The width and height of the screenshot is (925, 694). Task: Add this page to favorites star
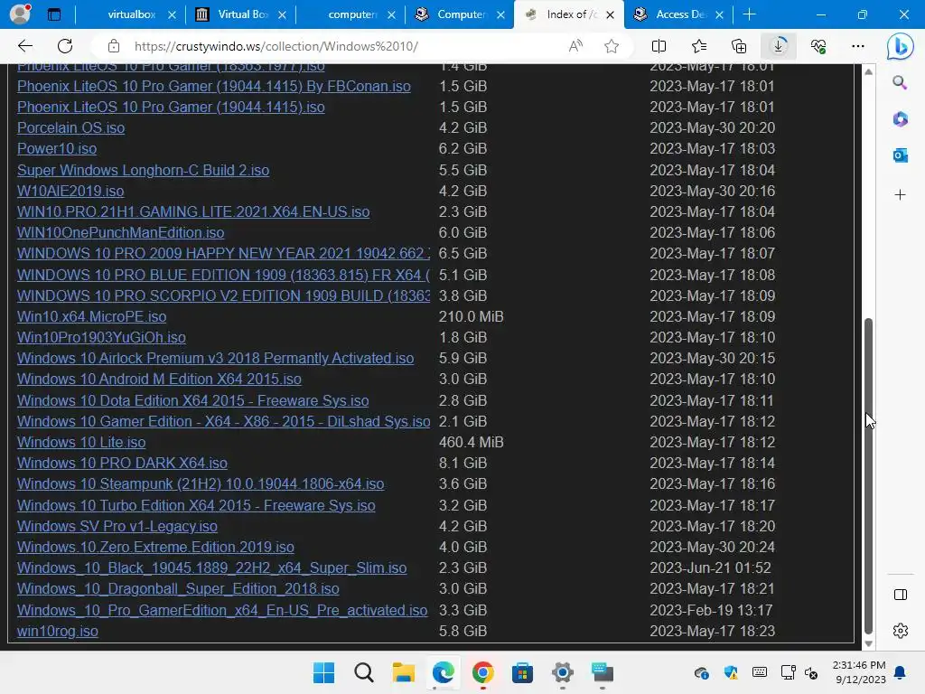point(612,46)
